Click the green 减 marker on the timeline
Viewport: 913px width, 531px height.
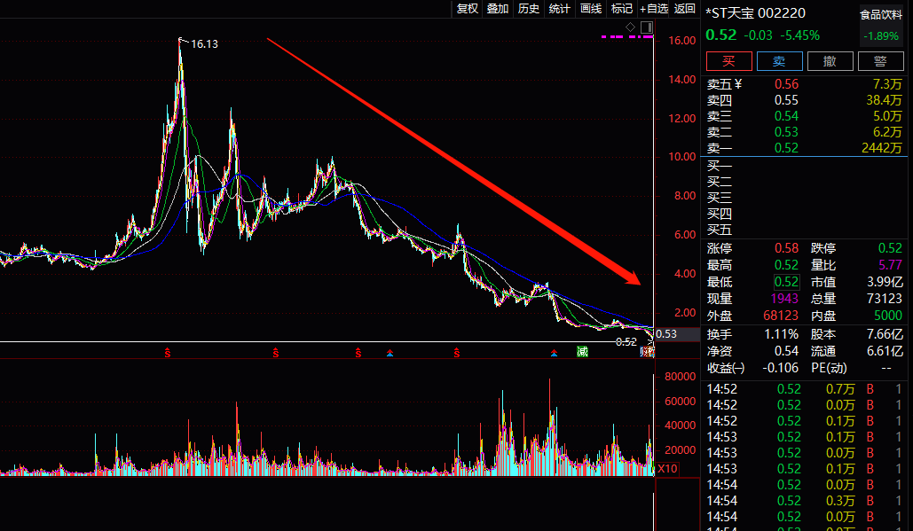pyautogui.click(x=582, y=351)
